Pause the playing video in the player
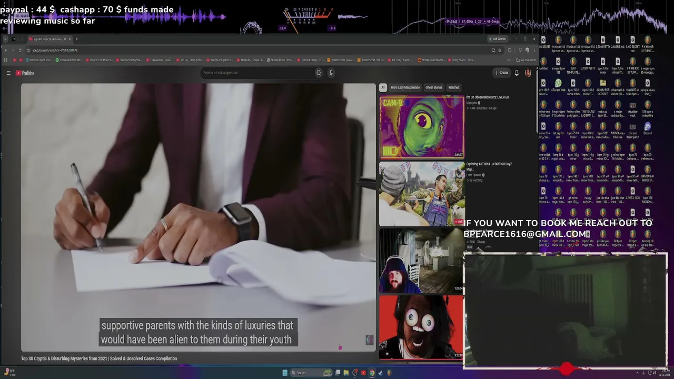674x379 pixels. (198, 217)
